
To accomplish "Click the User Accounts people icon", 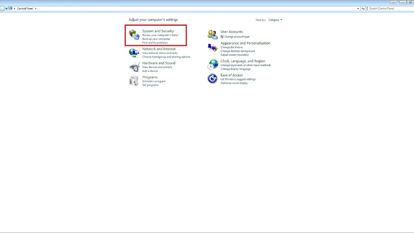I will point(212,34).
